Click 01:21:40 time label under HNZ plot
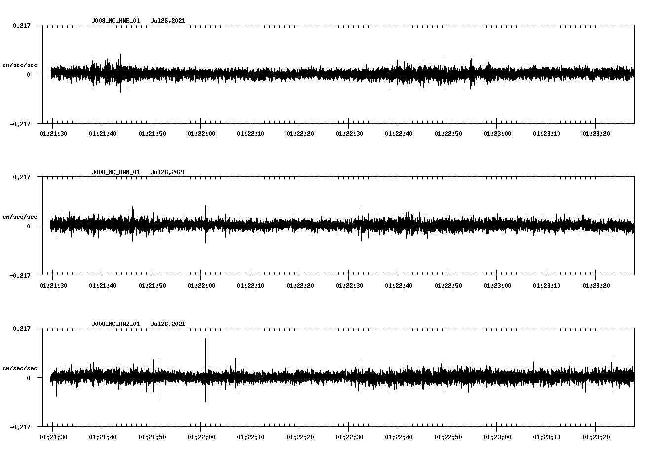 coord(102,437)
